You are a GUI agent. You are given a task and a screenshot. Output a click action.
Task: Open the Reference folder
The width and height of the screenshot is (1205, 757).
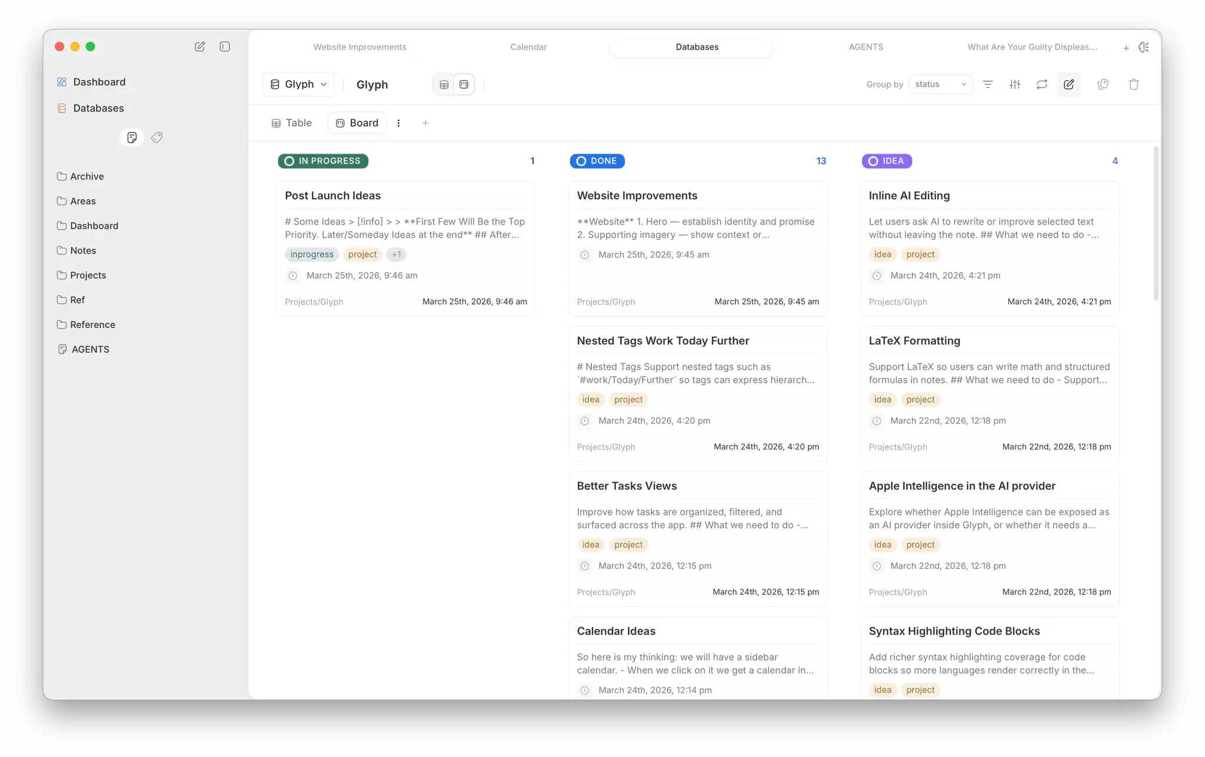tap(86, 325)
